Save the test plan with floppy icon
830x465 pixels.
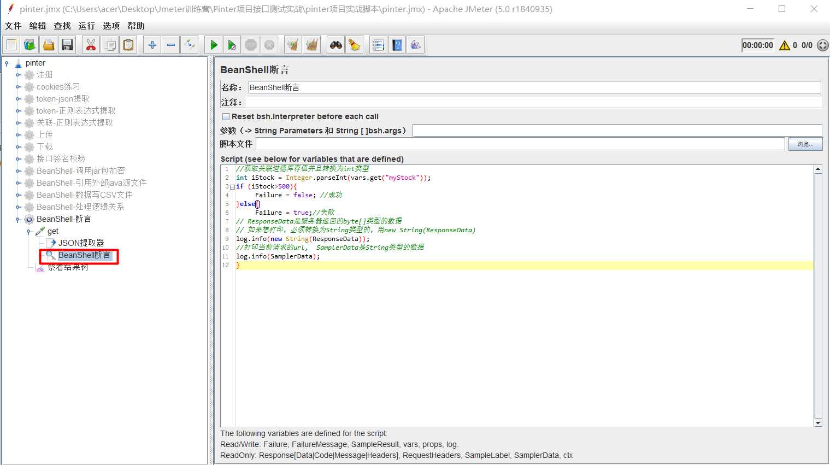tap(67, 45)
